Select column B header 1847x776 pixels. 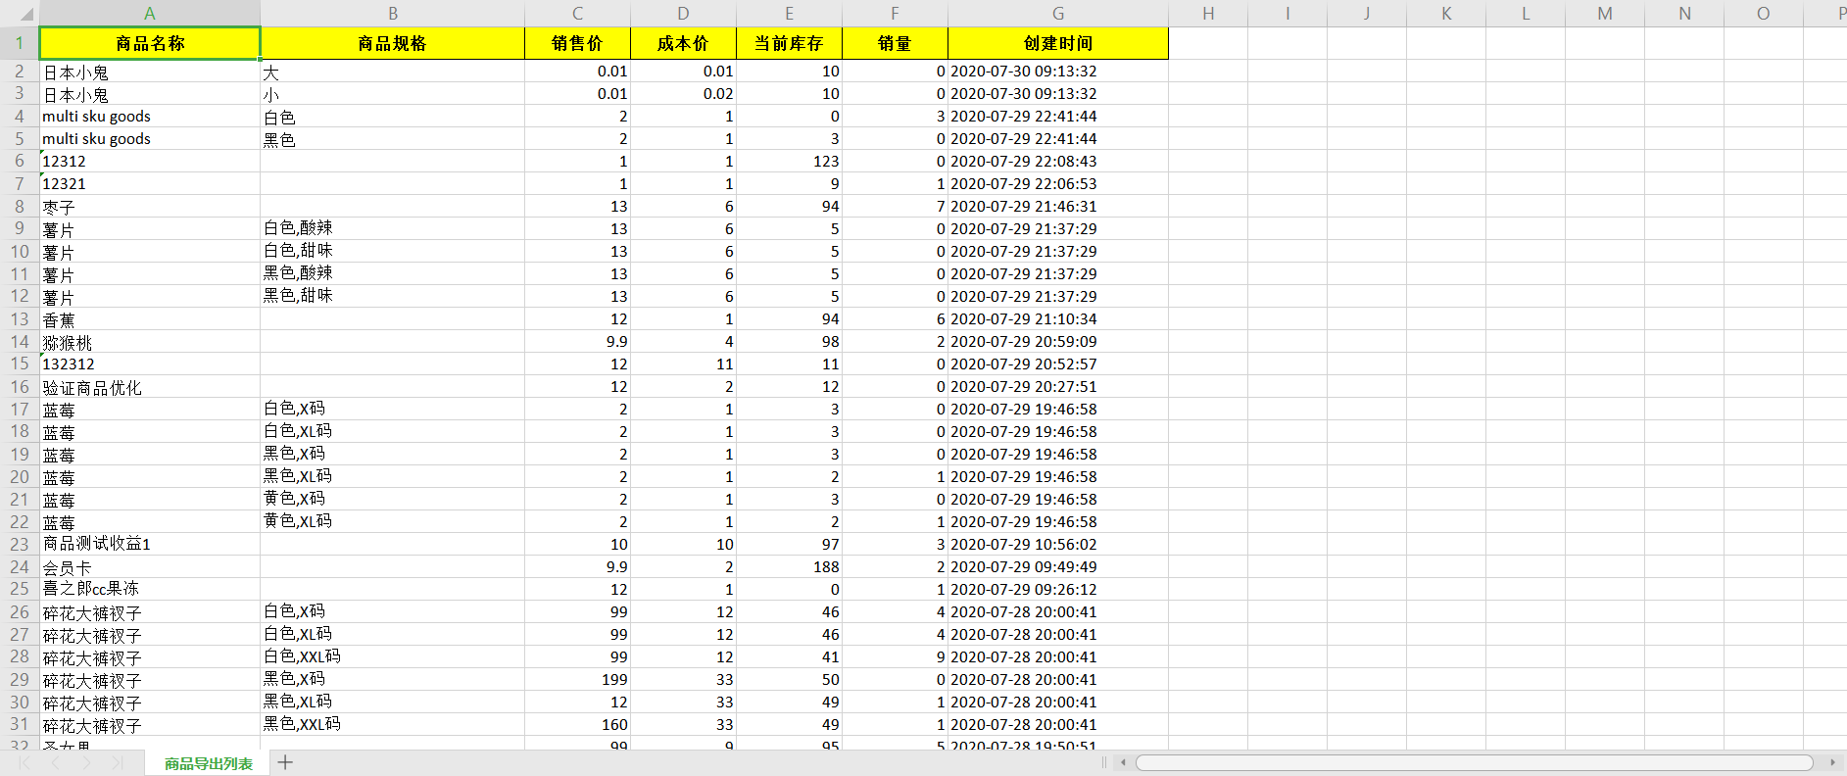click(392, 14)
